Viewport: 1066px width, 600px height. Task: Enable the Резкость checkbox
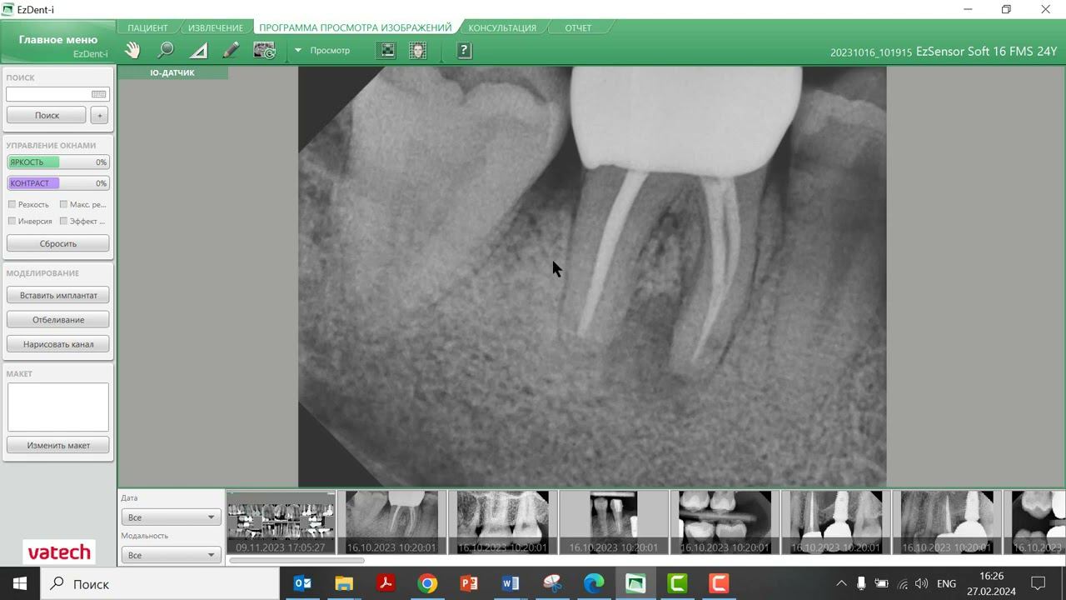click(x=12, y=204)
